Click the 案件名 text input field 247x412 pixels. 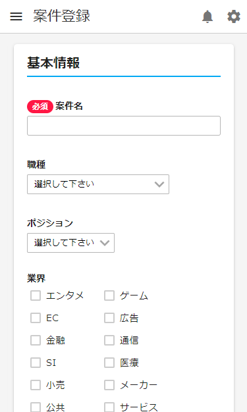click(124, 126)
